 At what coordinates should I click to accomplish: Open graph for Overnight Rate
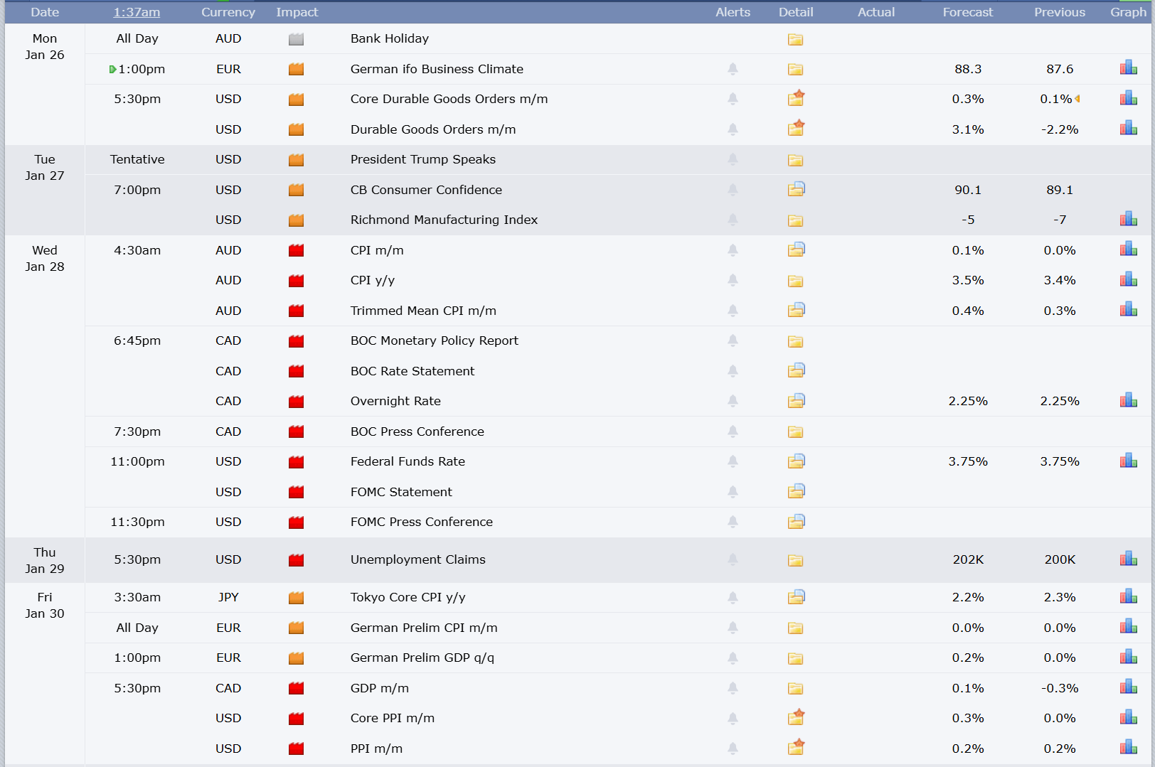click(x=1128, y=401)
